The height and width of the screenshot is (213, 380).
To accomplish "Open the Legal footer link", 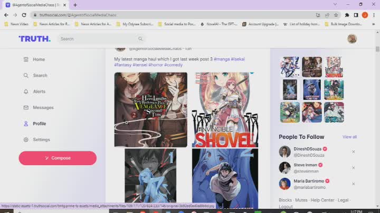I will pos(343,200).
